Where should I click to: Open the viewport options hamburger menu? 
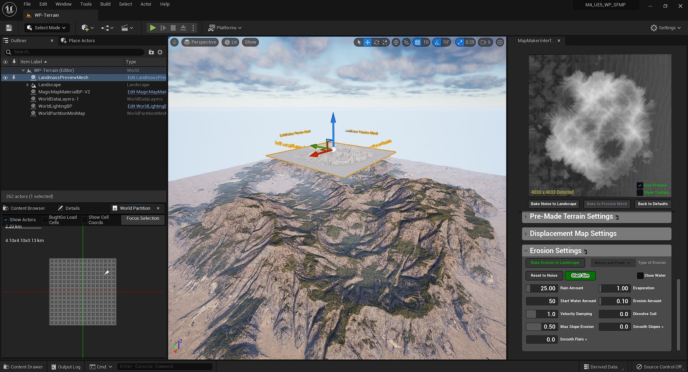174,42
